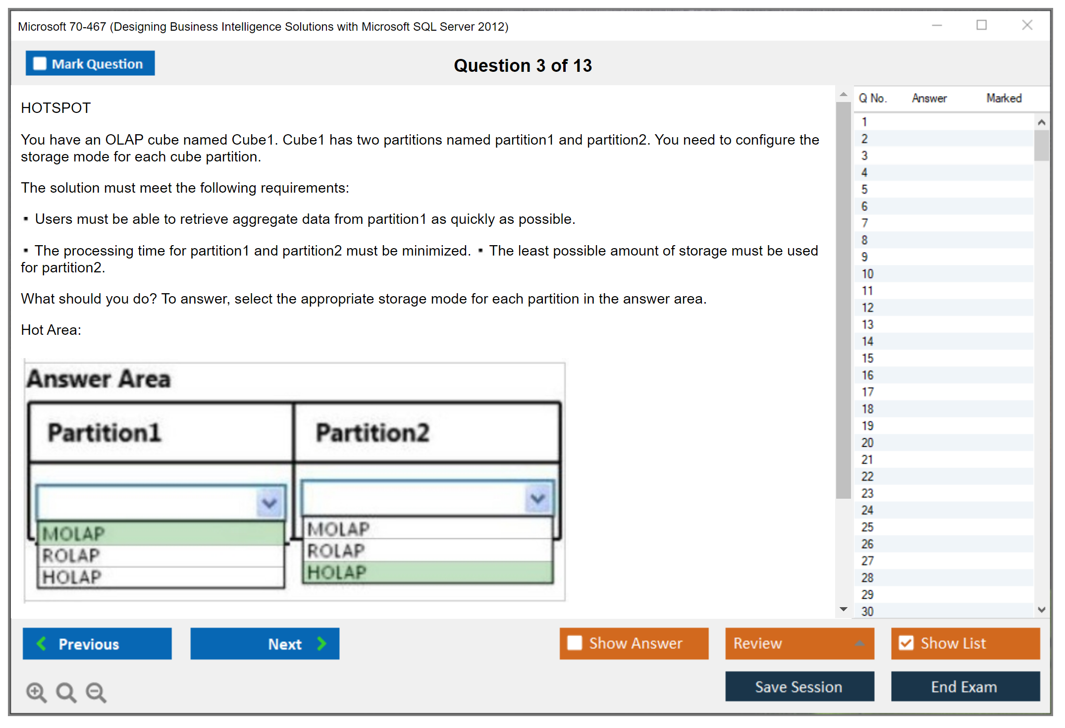Click the zoom in magnifier icon
Viewport: 1065px width, 728px height.
(x=36, y=692)
